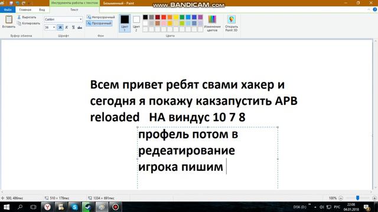Pick the gray color swatch
Image resolution: width=378 pixels, height=212 pixels.
click(x=151, y=17)
